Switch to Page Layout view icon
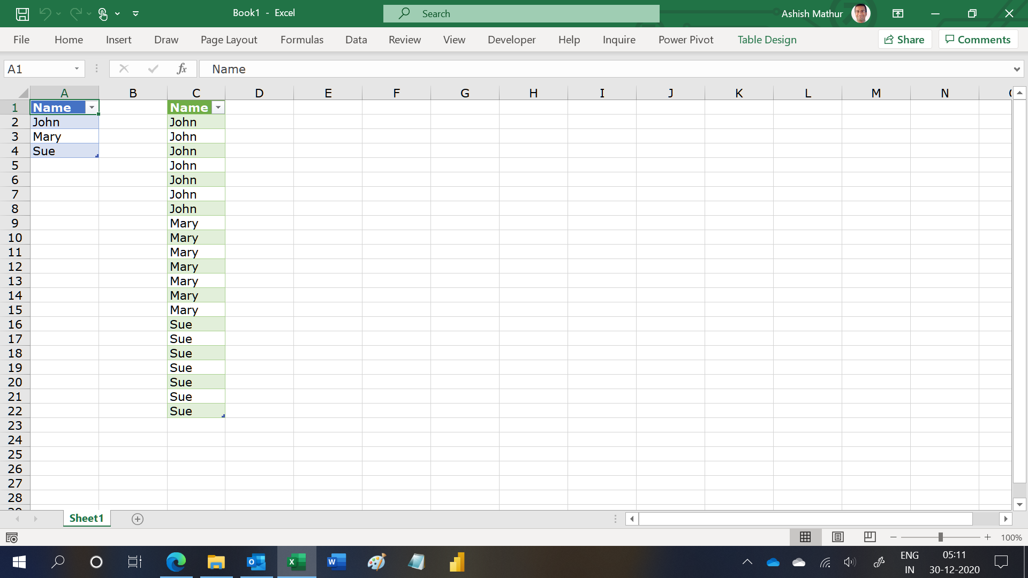 click(838, 537)
